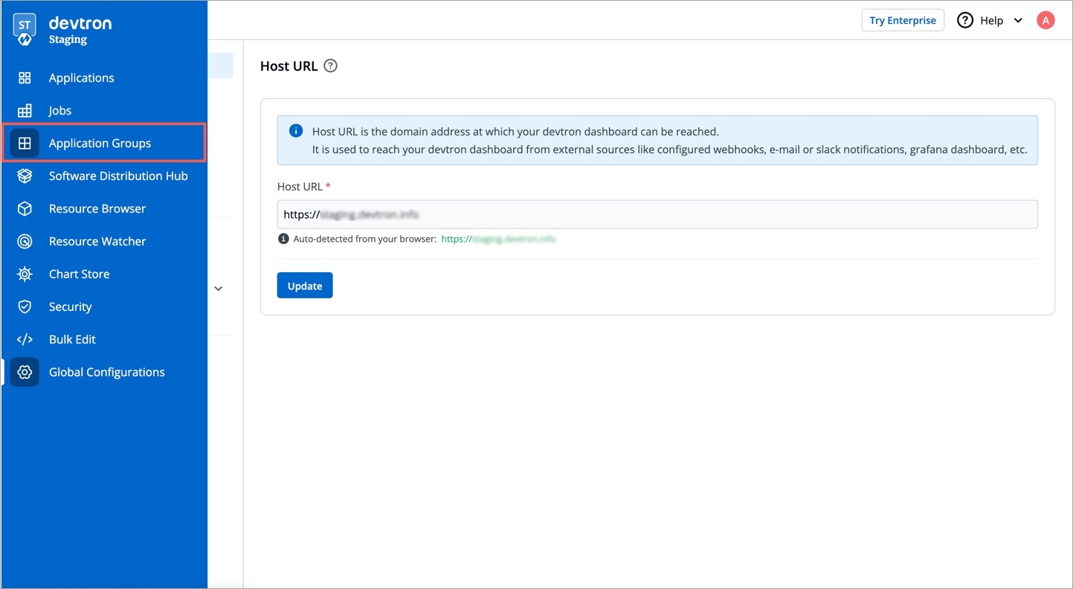Expand the Help dropdown chevron

click(1018, 21)
